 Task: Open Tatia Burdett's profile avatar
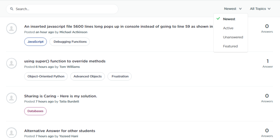coord(11,98)
